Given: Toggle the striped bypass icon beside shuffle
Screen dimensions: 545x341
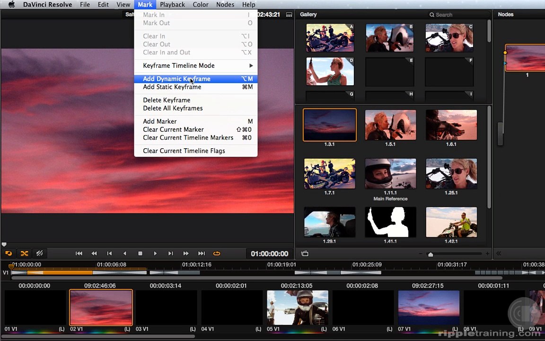Looking at the screenshot, I should (40, 253).
